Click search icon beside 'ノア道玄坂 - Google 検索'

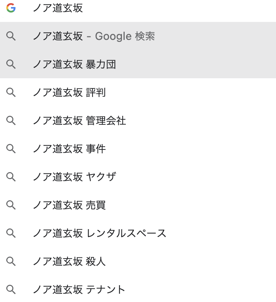[11, 36]
